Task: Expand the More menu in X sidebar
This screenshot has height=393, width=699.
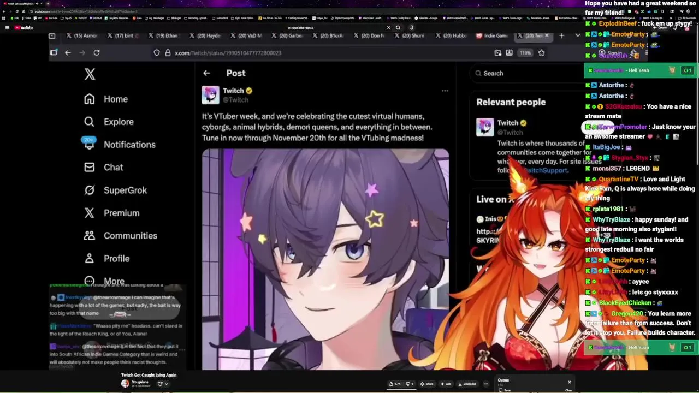Action: (x=104, y=281)
